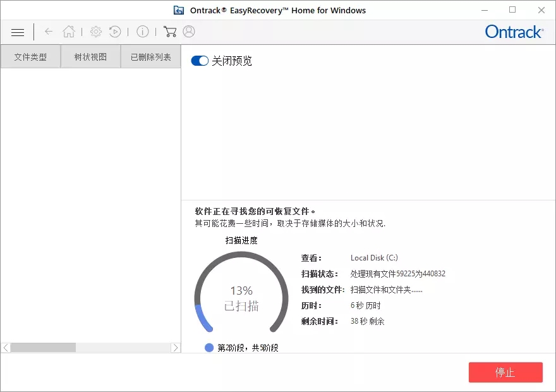The image size is (556, 392).
Task: Click the 13% scan progress ring
Action: tap(241, 292)
